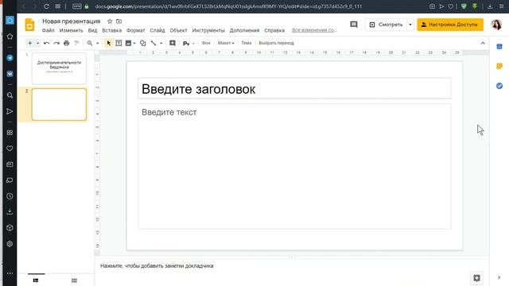
Task: Open the new slide layout dropdown arrow
Action: (x=37, y=43)
